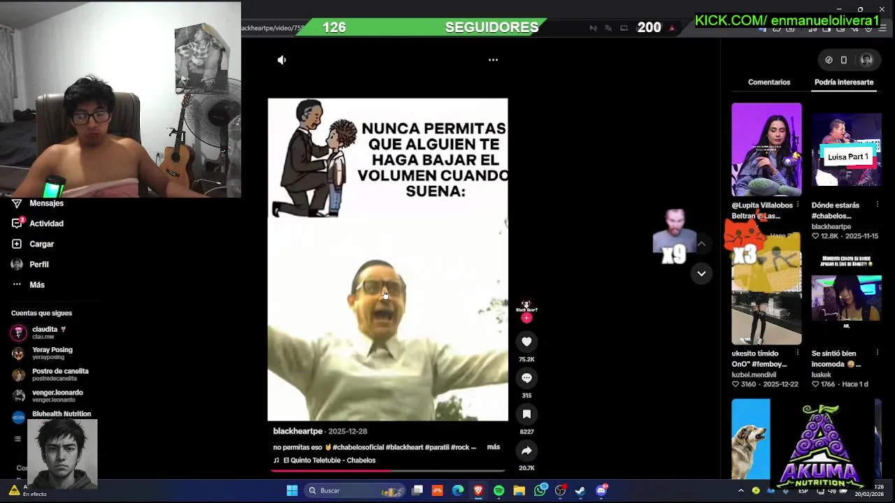Launch Microsoft Edge from the taskbar
Viewport: 895px width, 503px height.
pos(458,490)
